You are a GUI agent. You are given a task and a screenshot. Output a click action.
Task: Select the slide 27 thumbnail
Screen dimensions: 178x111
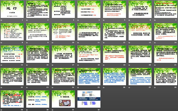(x=140, y=77)
